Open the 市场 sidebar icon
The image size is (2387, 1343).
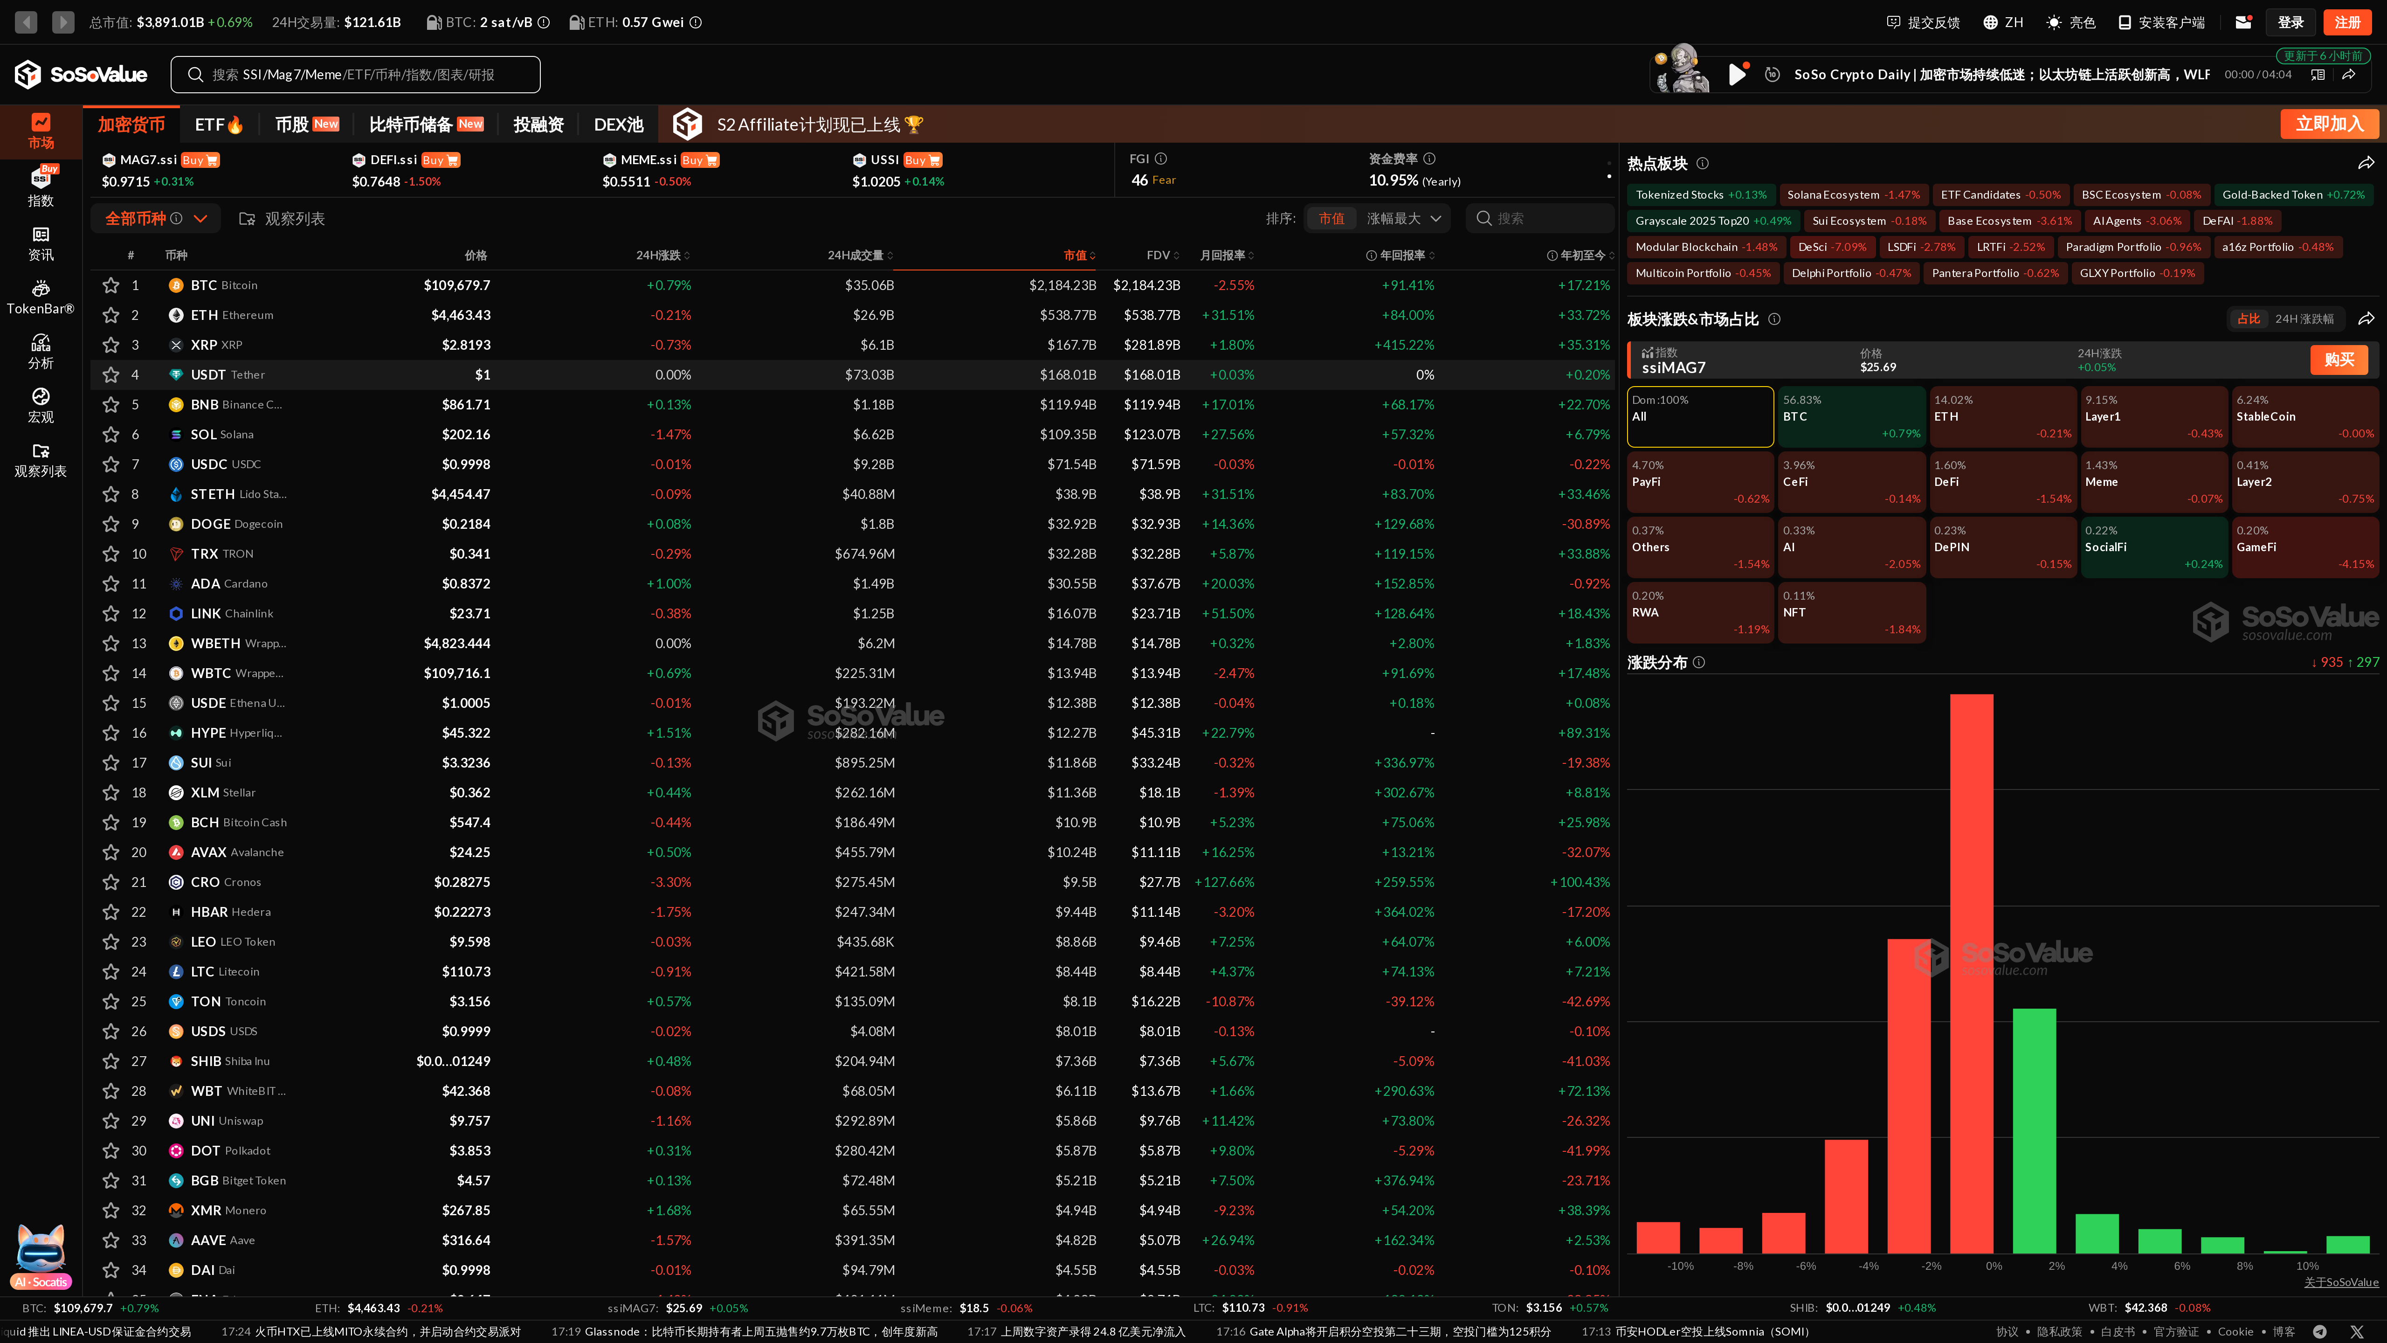[41, 131]
